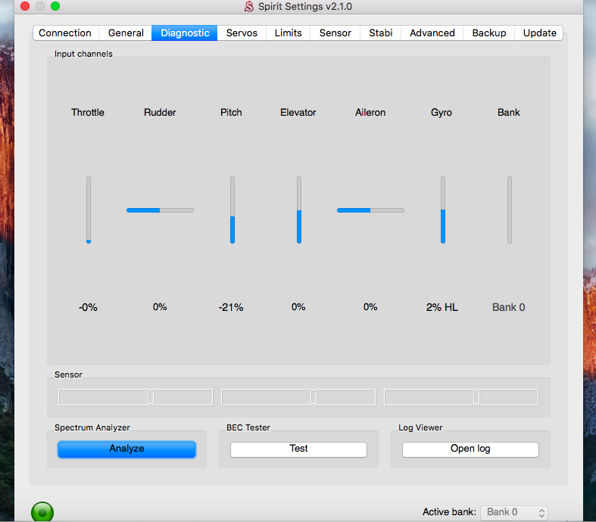Select the Update tab
This screenshot has width=596, height=522.
[x=539, y=33]
